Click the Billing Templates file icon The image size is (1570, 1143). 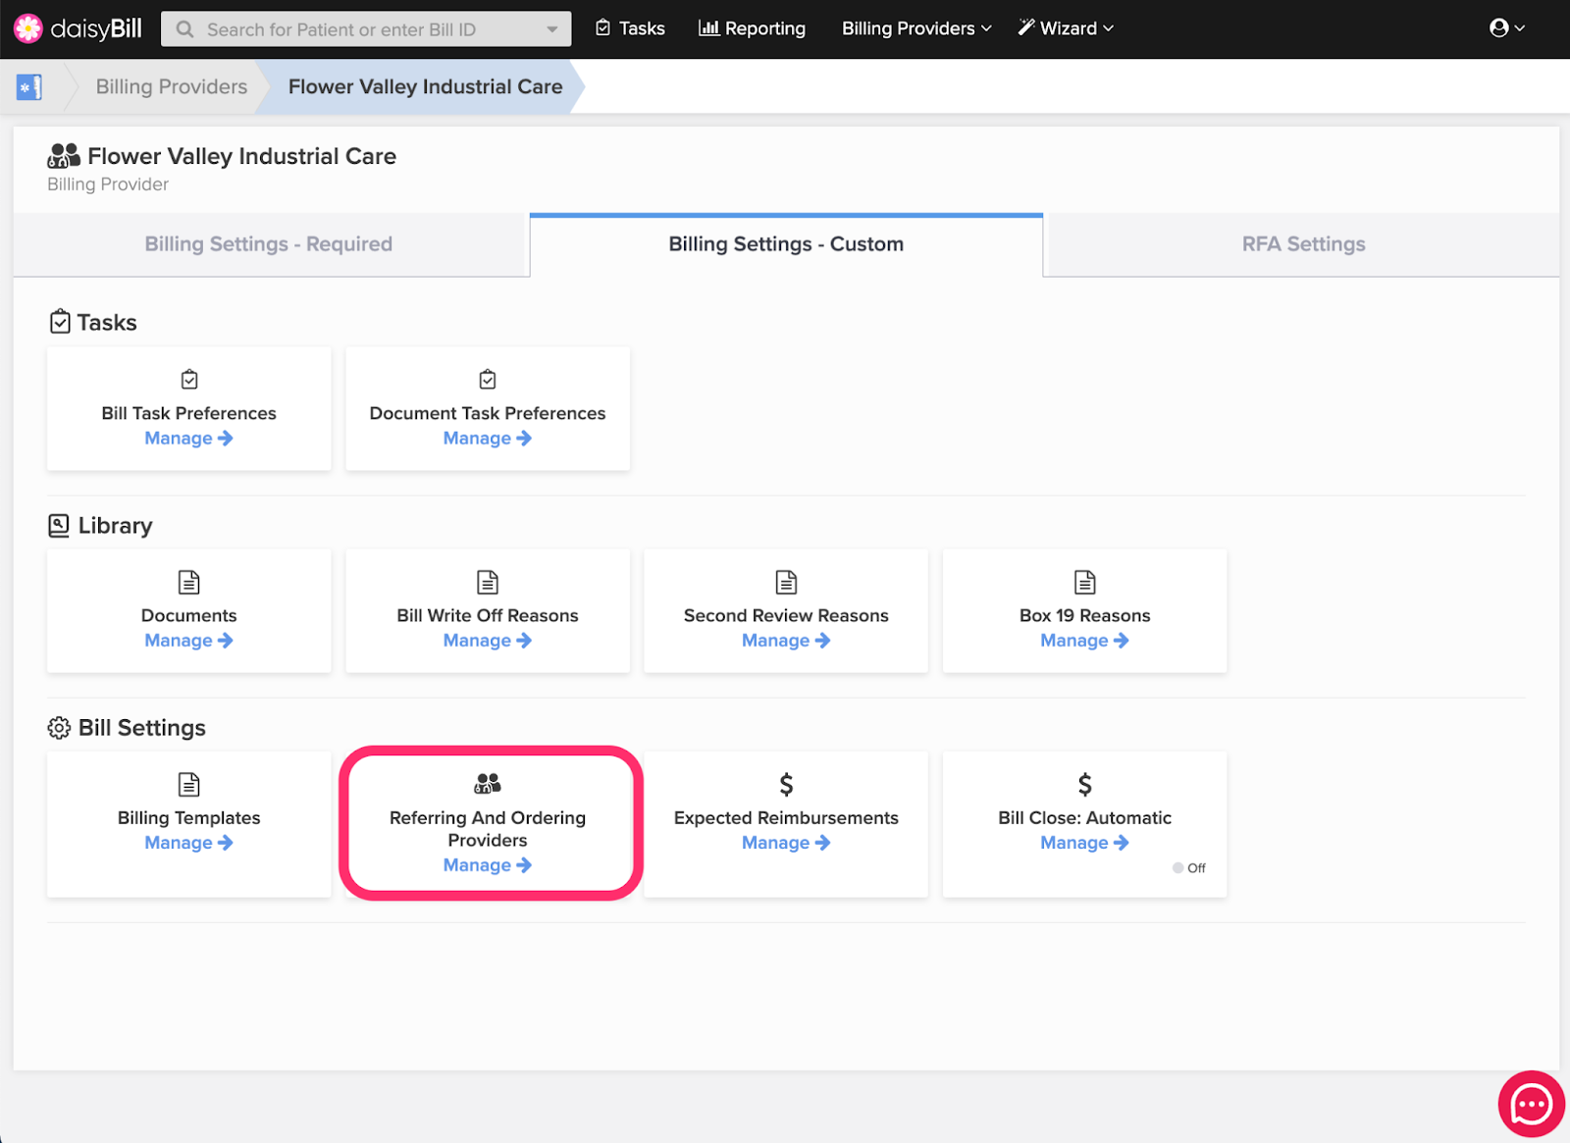pyautogui.click(x=189, y=784)
